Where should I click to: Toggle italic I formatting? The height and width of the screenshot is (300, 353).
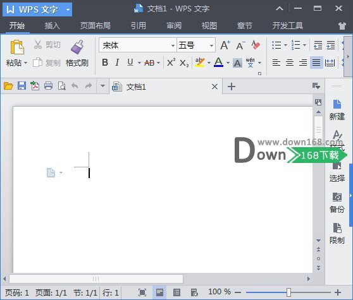[117, 63]
